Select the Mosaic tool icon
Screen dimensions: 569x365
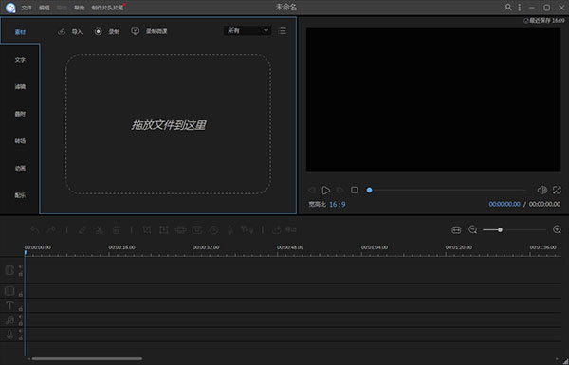[x=181, y=230]
